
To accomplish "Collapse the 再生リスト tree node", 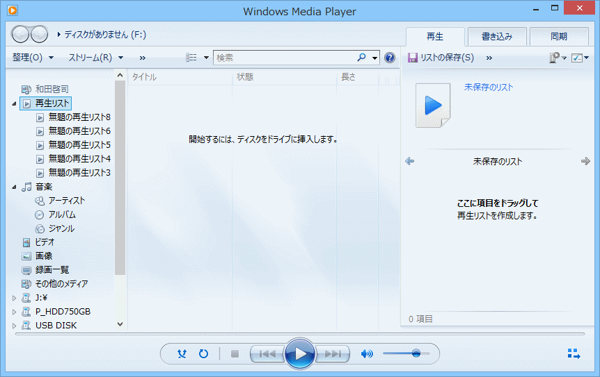I will (14, 103).
